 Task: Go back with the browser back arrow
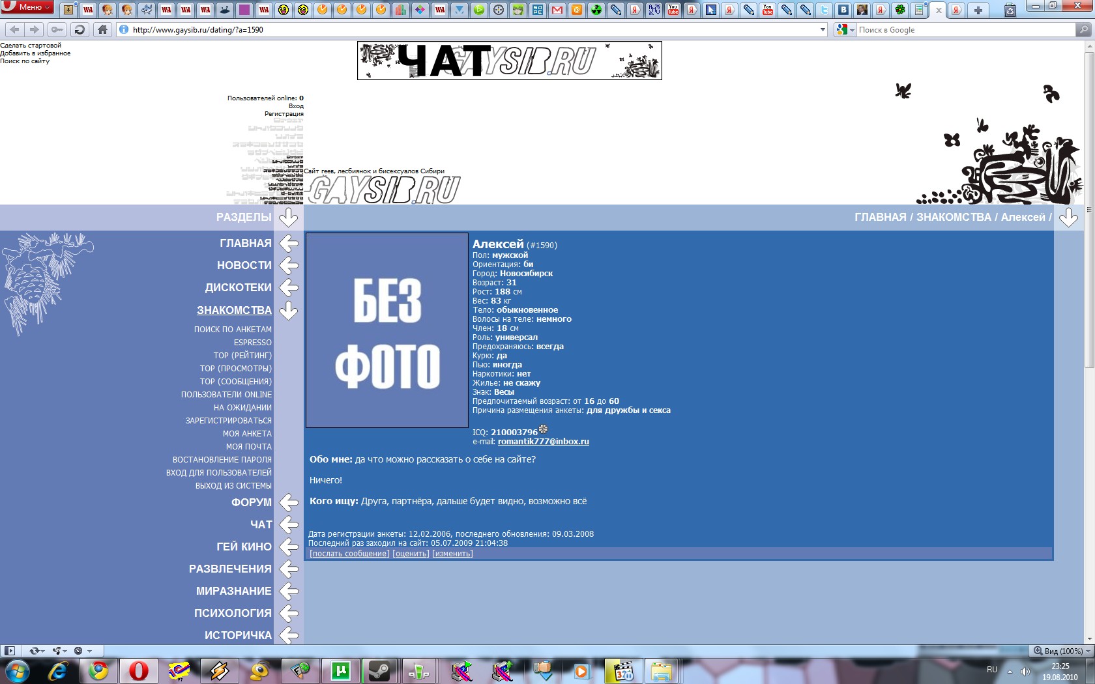(15, 29)
